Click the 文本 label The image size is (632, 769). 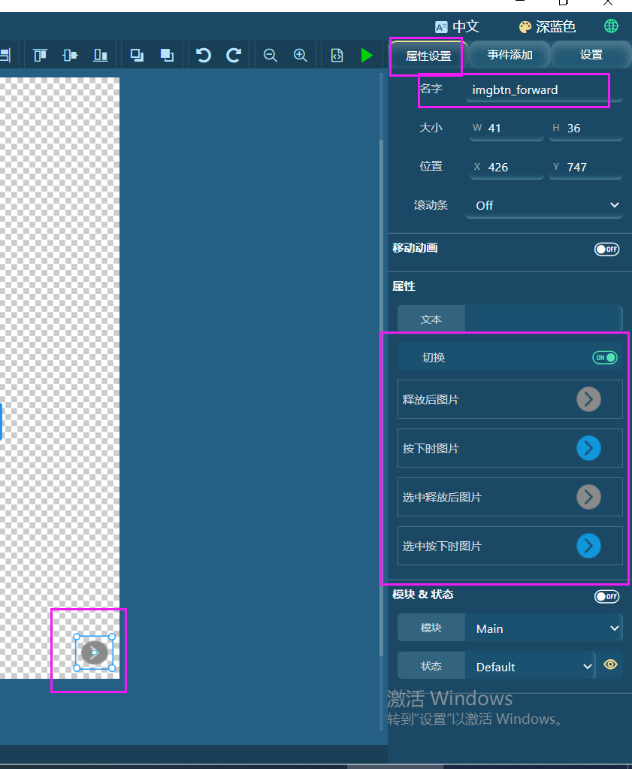tap(431, 319)
